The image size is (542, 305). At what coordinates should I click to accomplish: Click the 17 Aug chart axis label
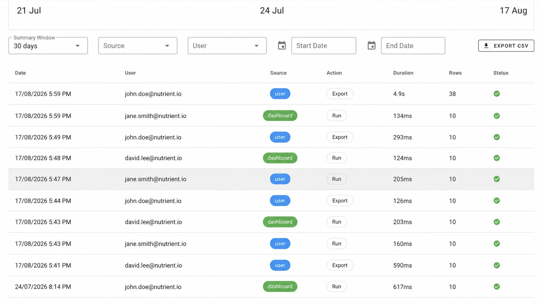tap(513, 10)
